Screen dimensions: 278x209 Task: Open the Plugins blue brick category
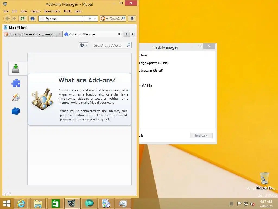tap(16, 111)
